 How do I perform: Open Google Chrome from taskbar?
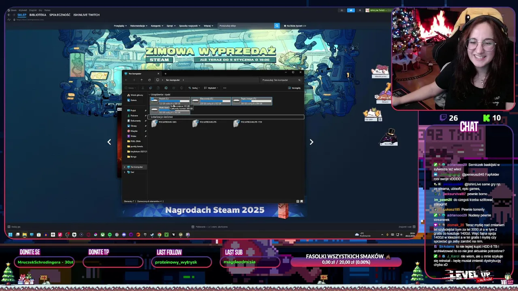[159, 234]
